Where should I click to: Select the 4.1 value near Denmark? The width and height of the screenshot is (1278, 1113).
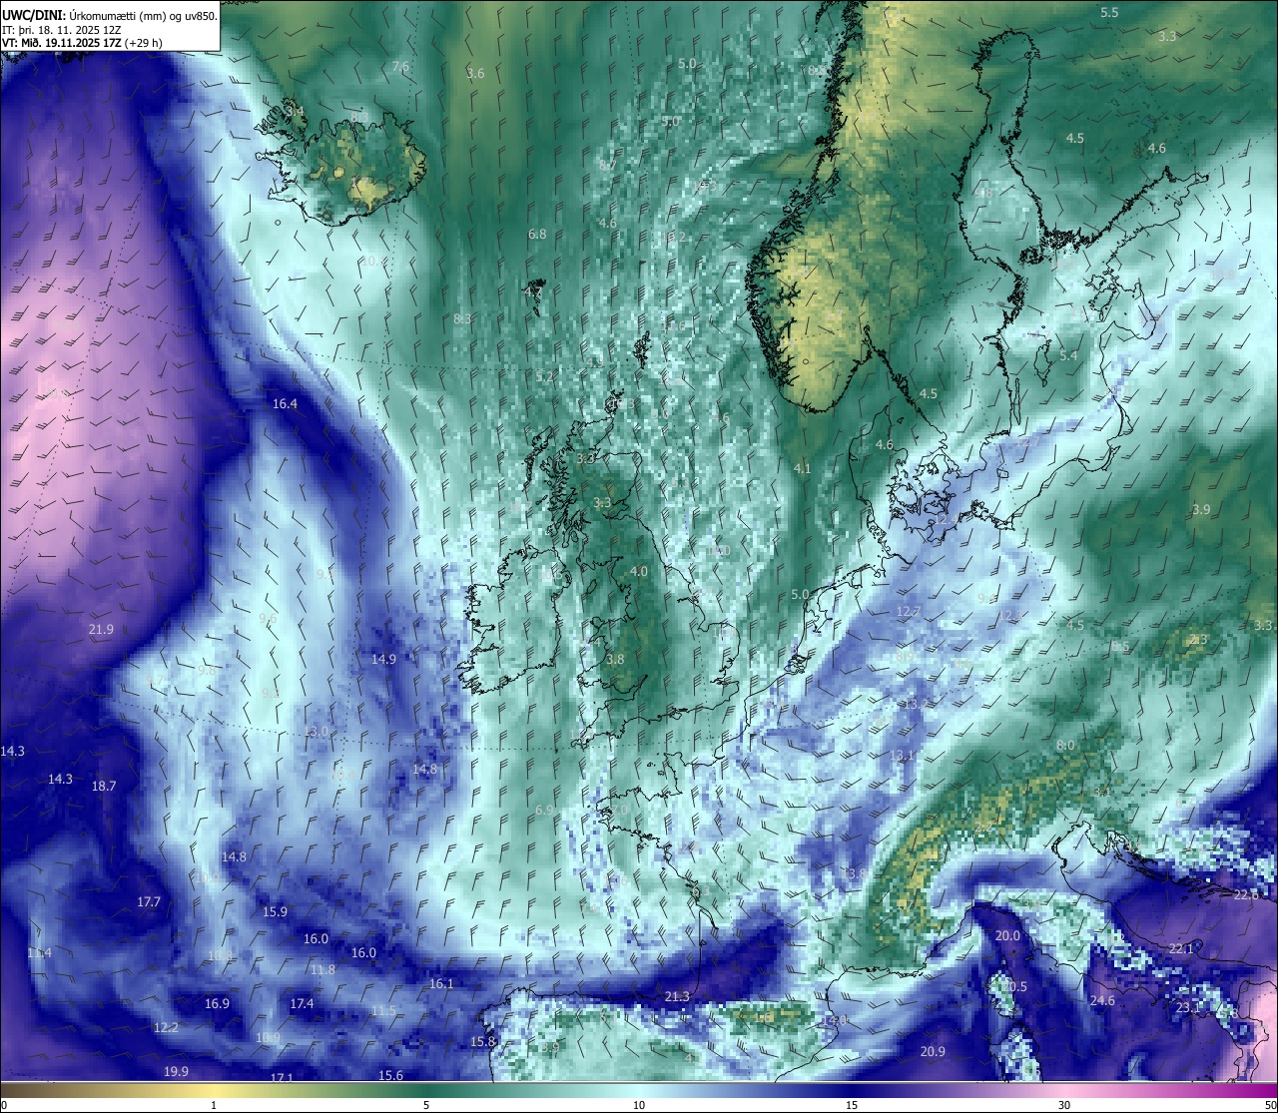pyautogui.click(x=803, y=469)
